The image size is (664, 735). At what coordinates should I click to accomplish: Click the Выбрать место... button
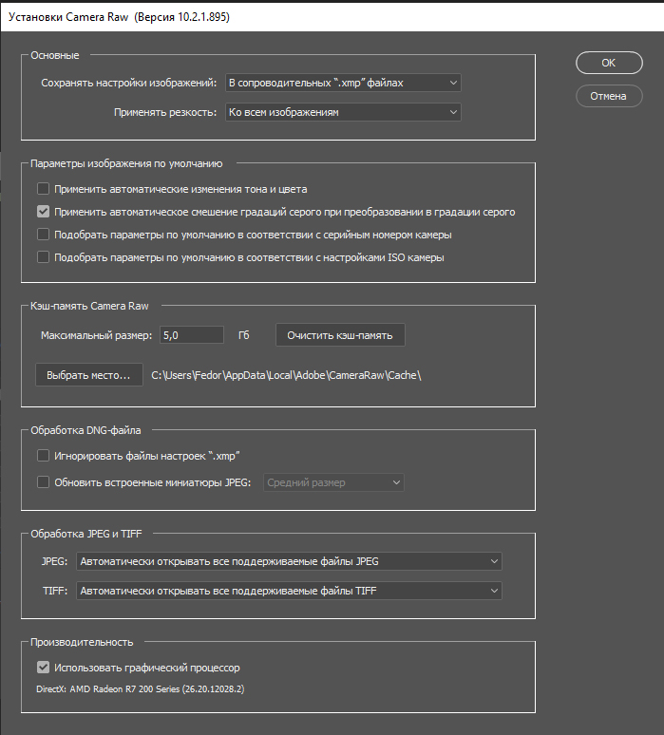coord(89,375)
